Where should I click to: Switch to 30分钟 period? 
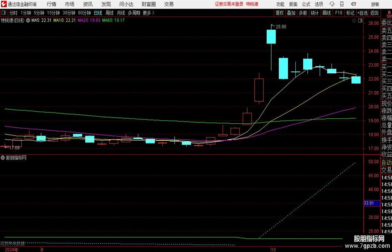point(69,13)
